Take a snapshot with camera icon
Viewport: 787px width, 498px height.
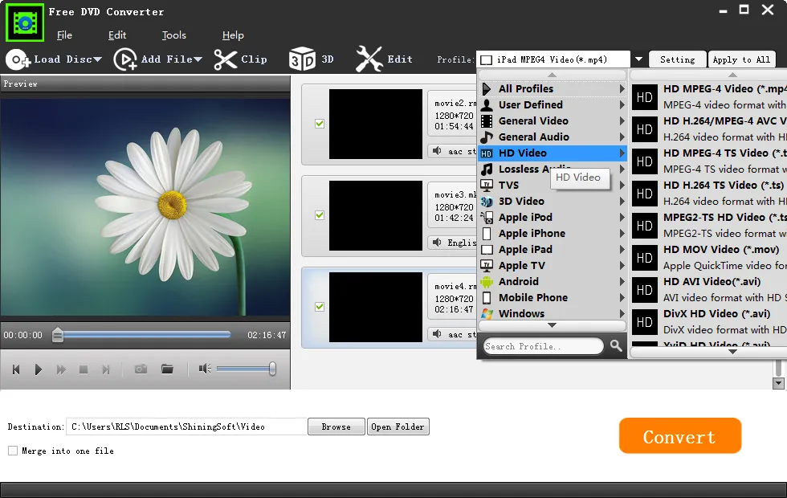point(141,369)
